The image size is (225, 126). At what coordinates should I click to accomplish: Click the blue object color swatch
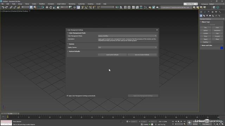point(222,48)
